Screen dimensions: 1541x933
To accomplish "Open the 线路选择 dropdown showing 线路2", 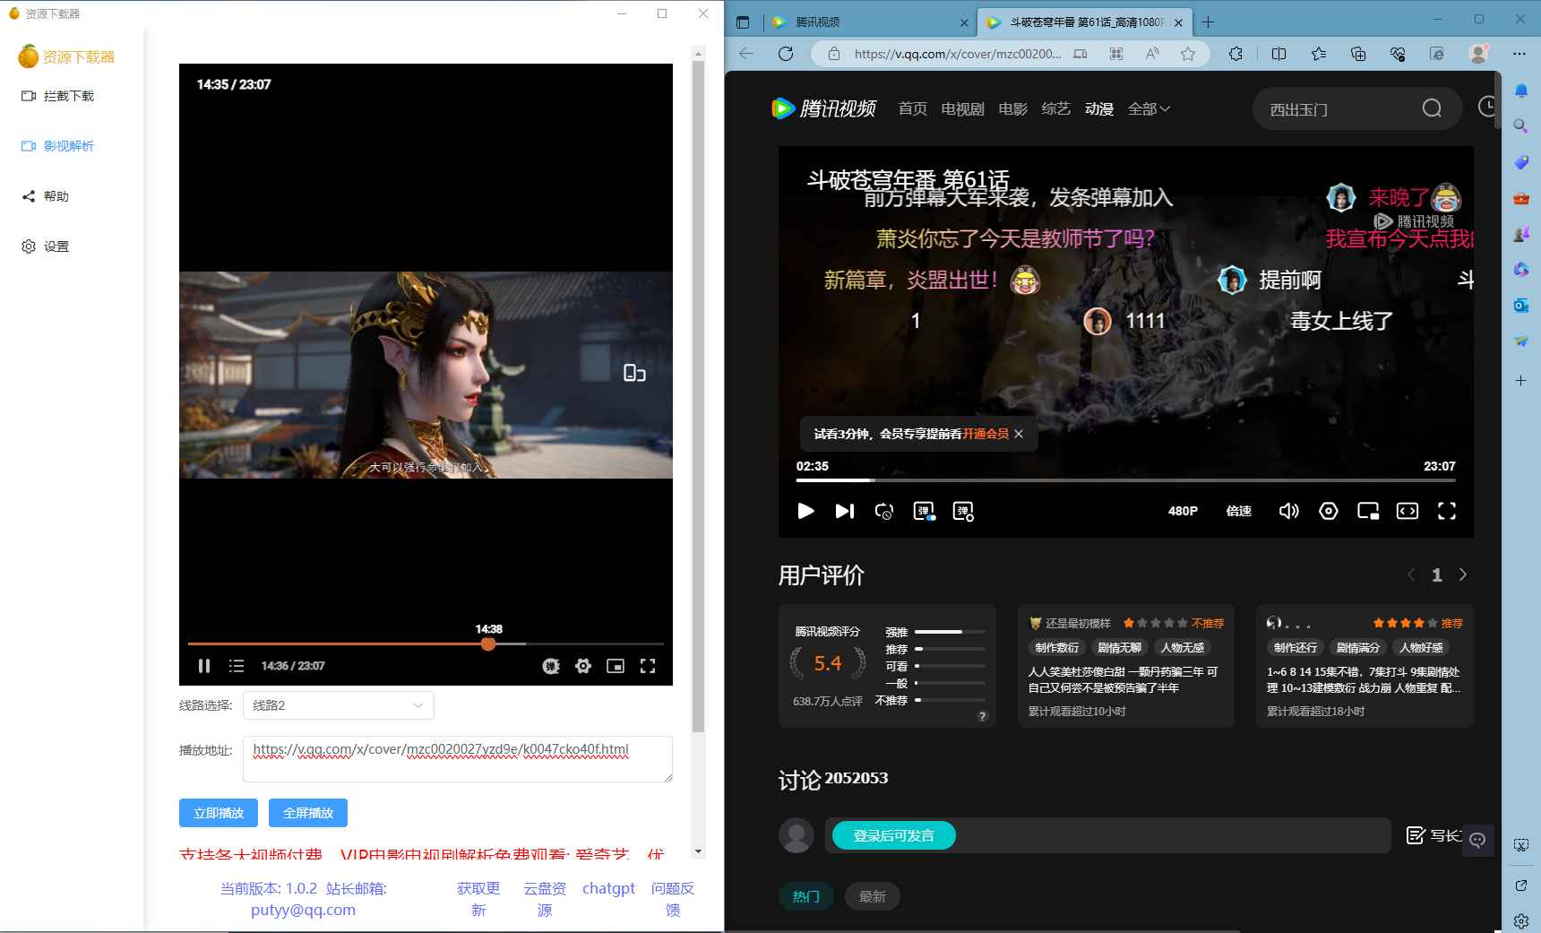I will [x=338, y=705].
